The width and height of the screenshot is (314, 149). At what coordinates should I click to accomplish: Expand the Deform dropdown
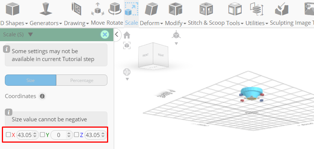(x=162, y=24)
